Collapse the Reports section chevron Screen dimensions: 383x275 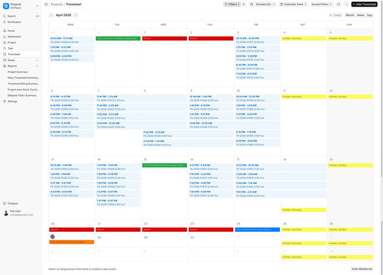[x=37, y=66]
